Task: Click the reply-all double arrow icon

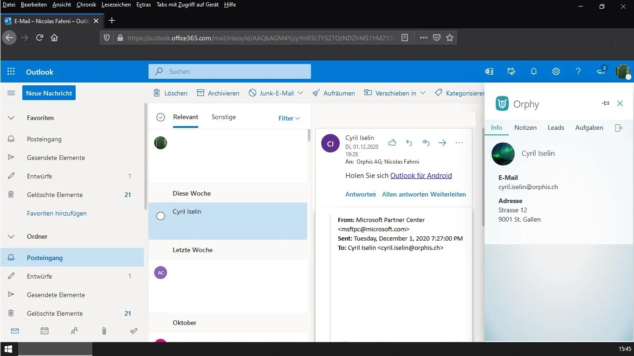Action: (x=426, y=143)
